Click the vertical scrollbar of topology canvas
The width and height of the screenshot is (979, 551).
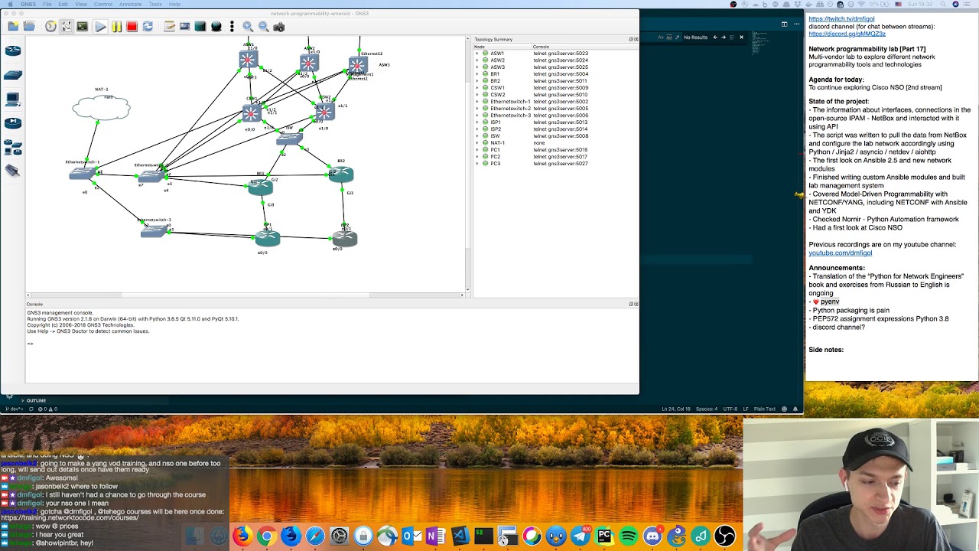pos(467,163)
